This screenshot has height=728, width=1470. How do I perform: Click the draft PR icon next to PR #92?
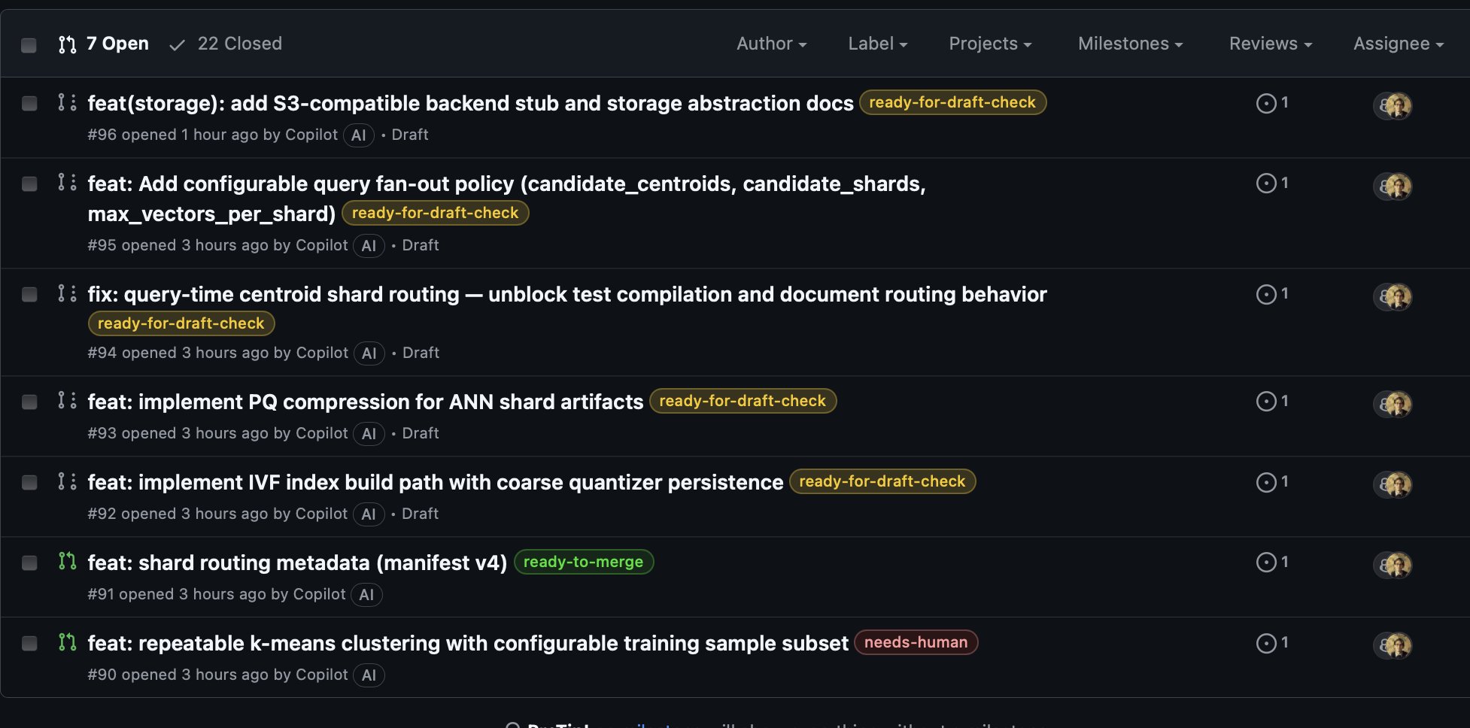pyautogui.click(x=67, y=482)
